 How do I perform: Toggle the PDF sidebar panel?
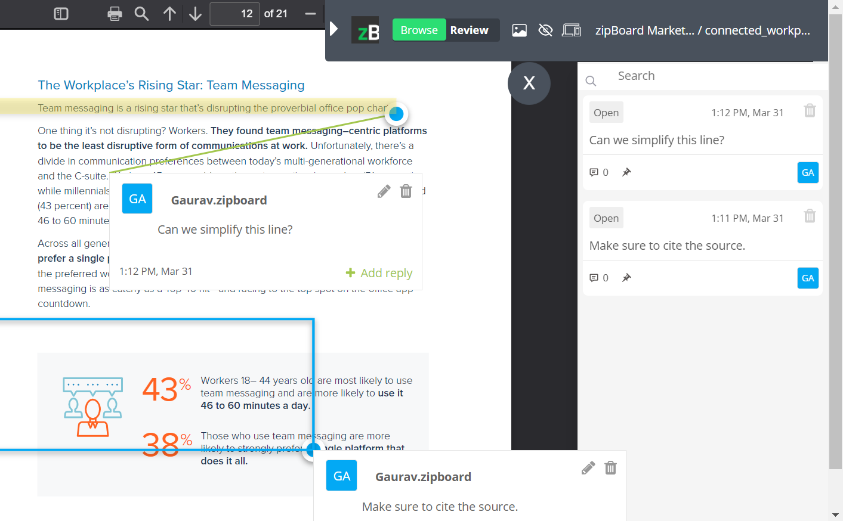pos(60,13)
